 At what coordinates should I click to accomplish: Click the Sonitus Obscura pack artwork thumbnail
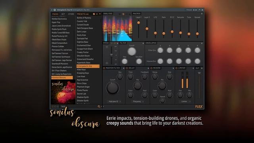click(x=63, y=92)
